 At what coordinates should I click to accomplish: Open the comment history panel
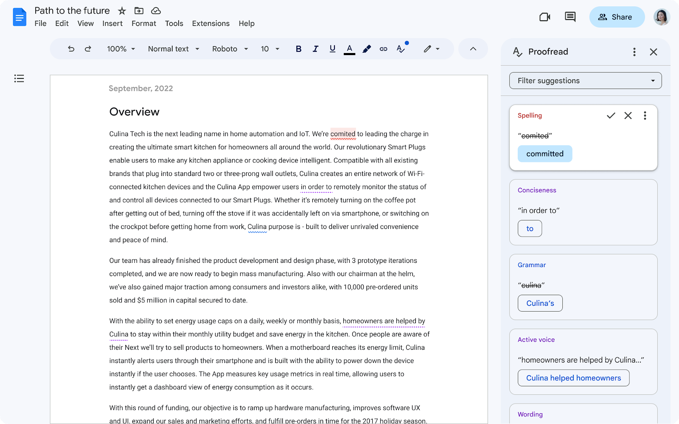pos(570,17)
